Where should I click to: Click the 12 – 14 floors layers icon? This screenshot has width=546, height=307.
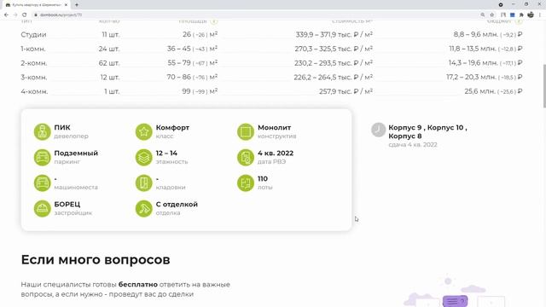pos(144,157)
